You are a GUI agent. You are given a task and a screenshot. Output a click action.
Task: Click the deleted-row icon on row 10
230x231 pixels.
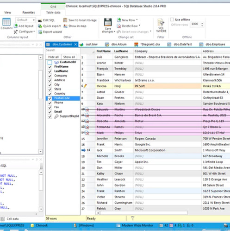[87, 109]
